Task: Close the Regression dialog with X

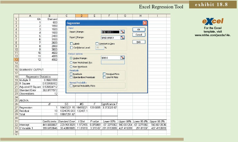Action: coord(144,23)
